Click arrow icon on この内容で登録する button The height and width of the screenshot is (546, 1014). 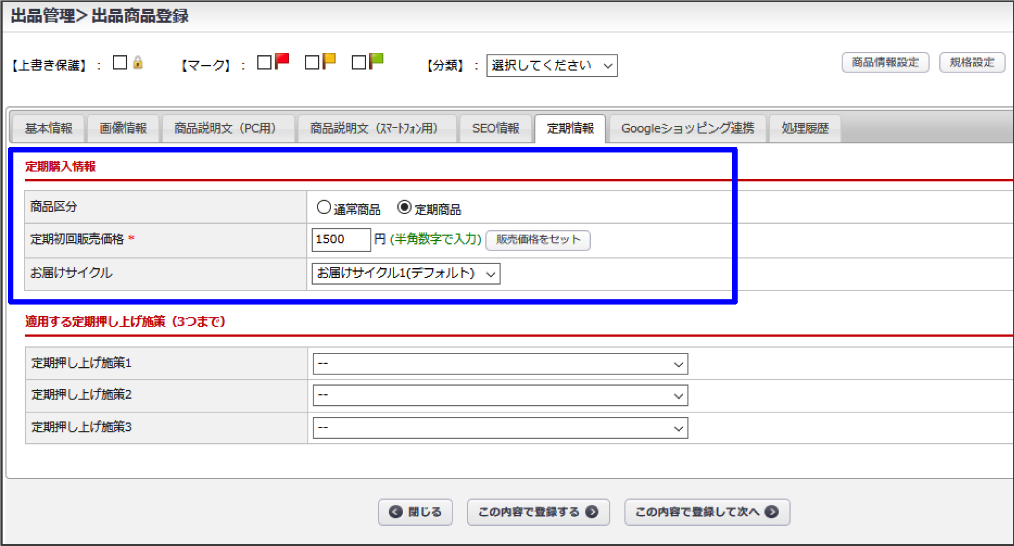click(592, 512)
